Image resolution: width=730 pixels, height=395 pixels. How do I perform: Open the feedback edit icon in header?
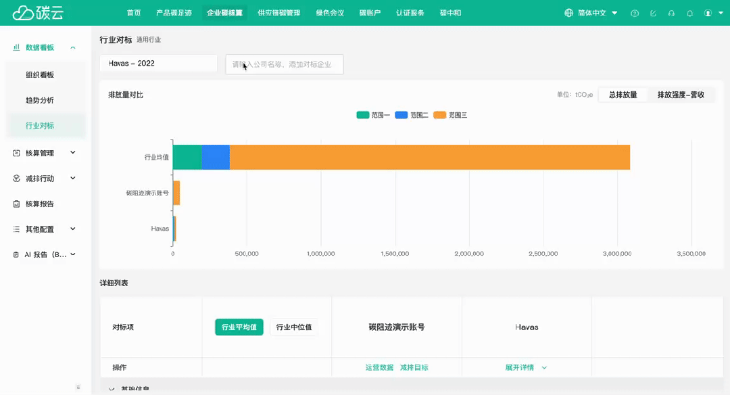click(653, 13)
